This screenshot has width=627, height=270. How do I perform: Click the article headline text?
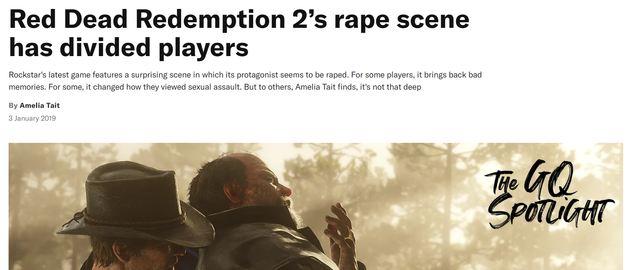239,33
